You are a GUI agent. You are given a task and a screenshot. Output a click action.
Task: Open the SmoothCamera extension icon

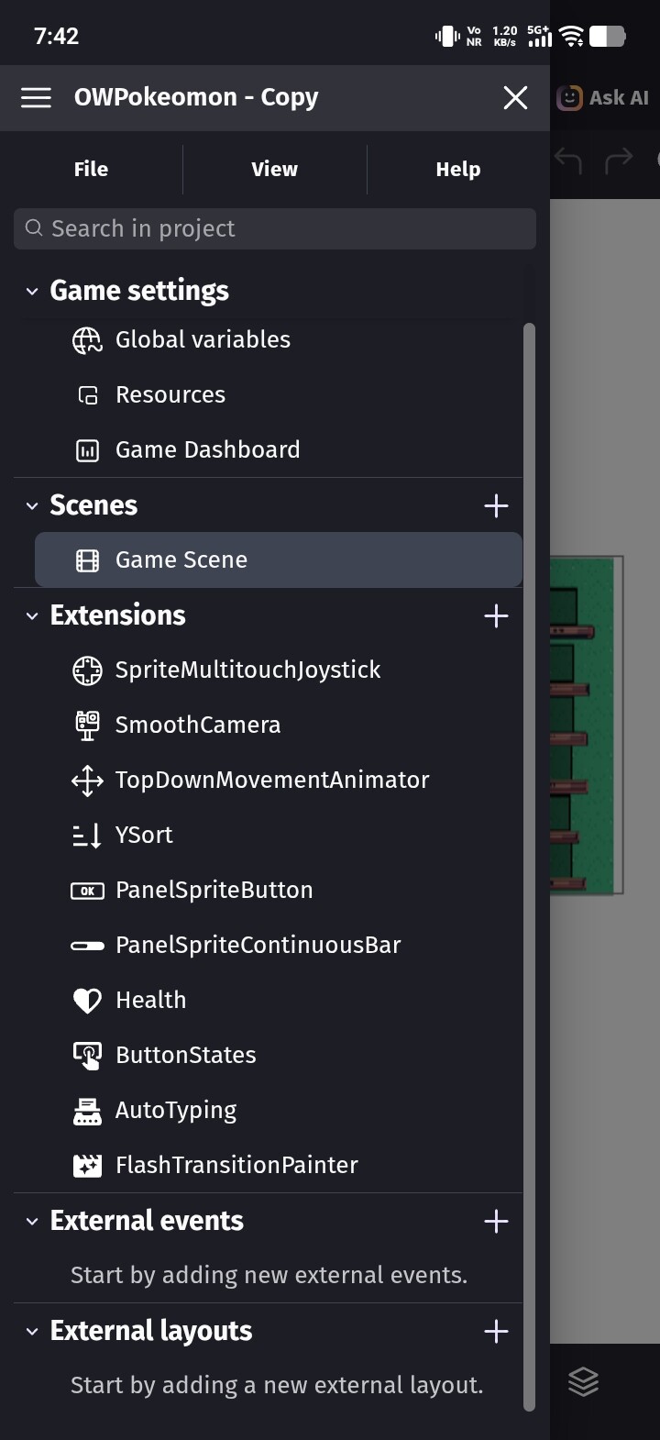(87, 726)
